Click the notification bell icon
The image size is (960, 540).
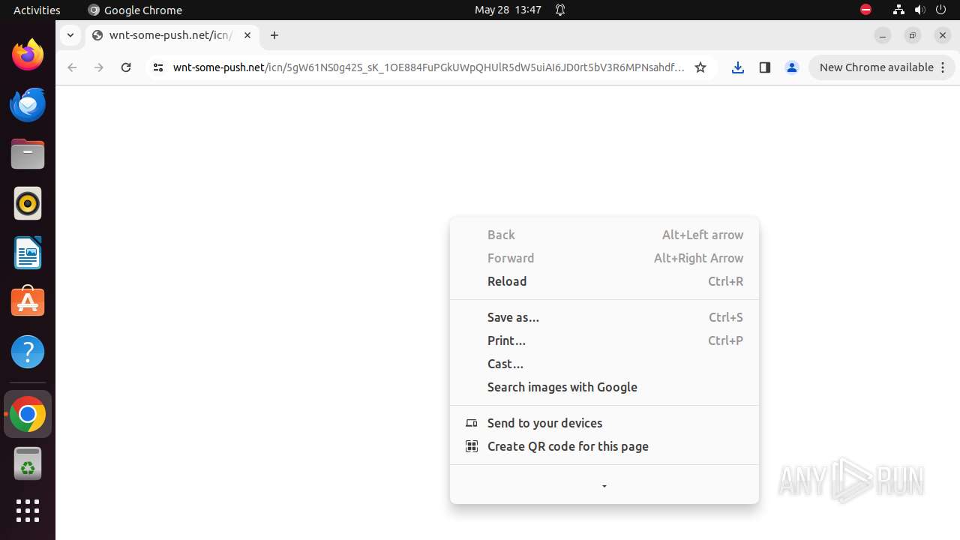coord(560,10)
